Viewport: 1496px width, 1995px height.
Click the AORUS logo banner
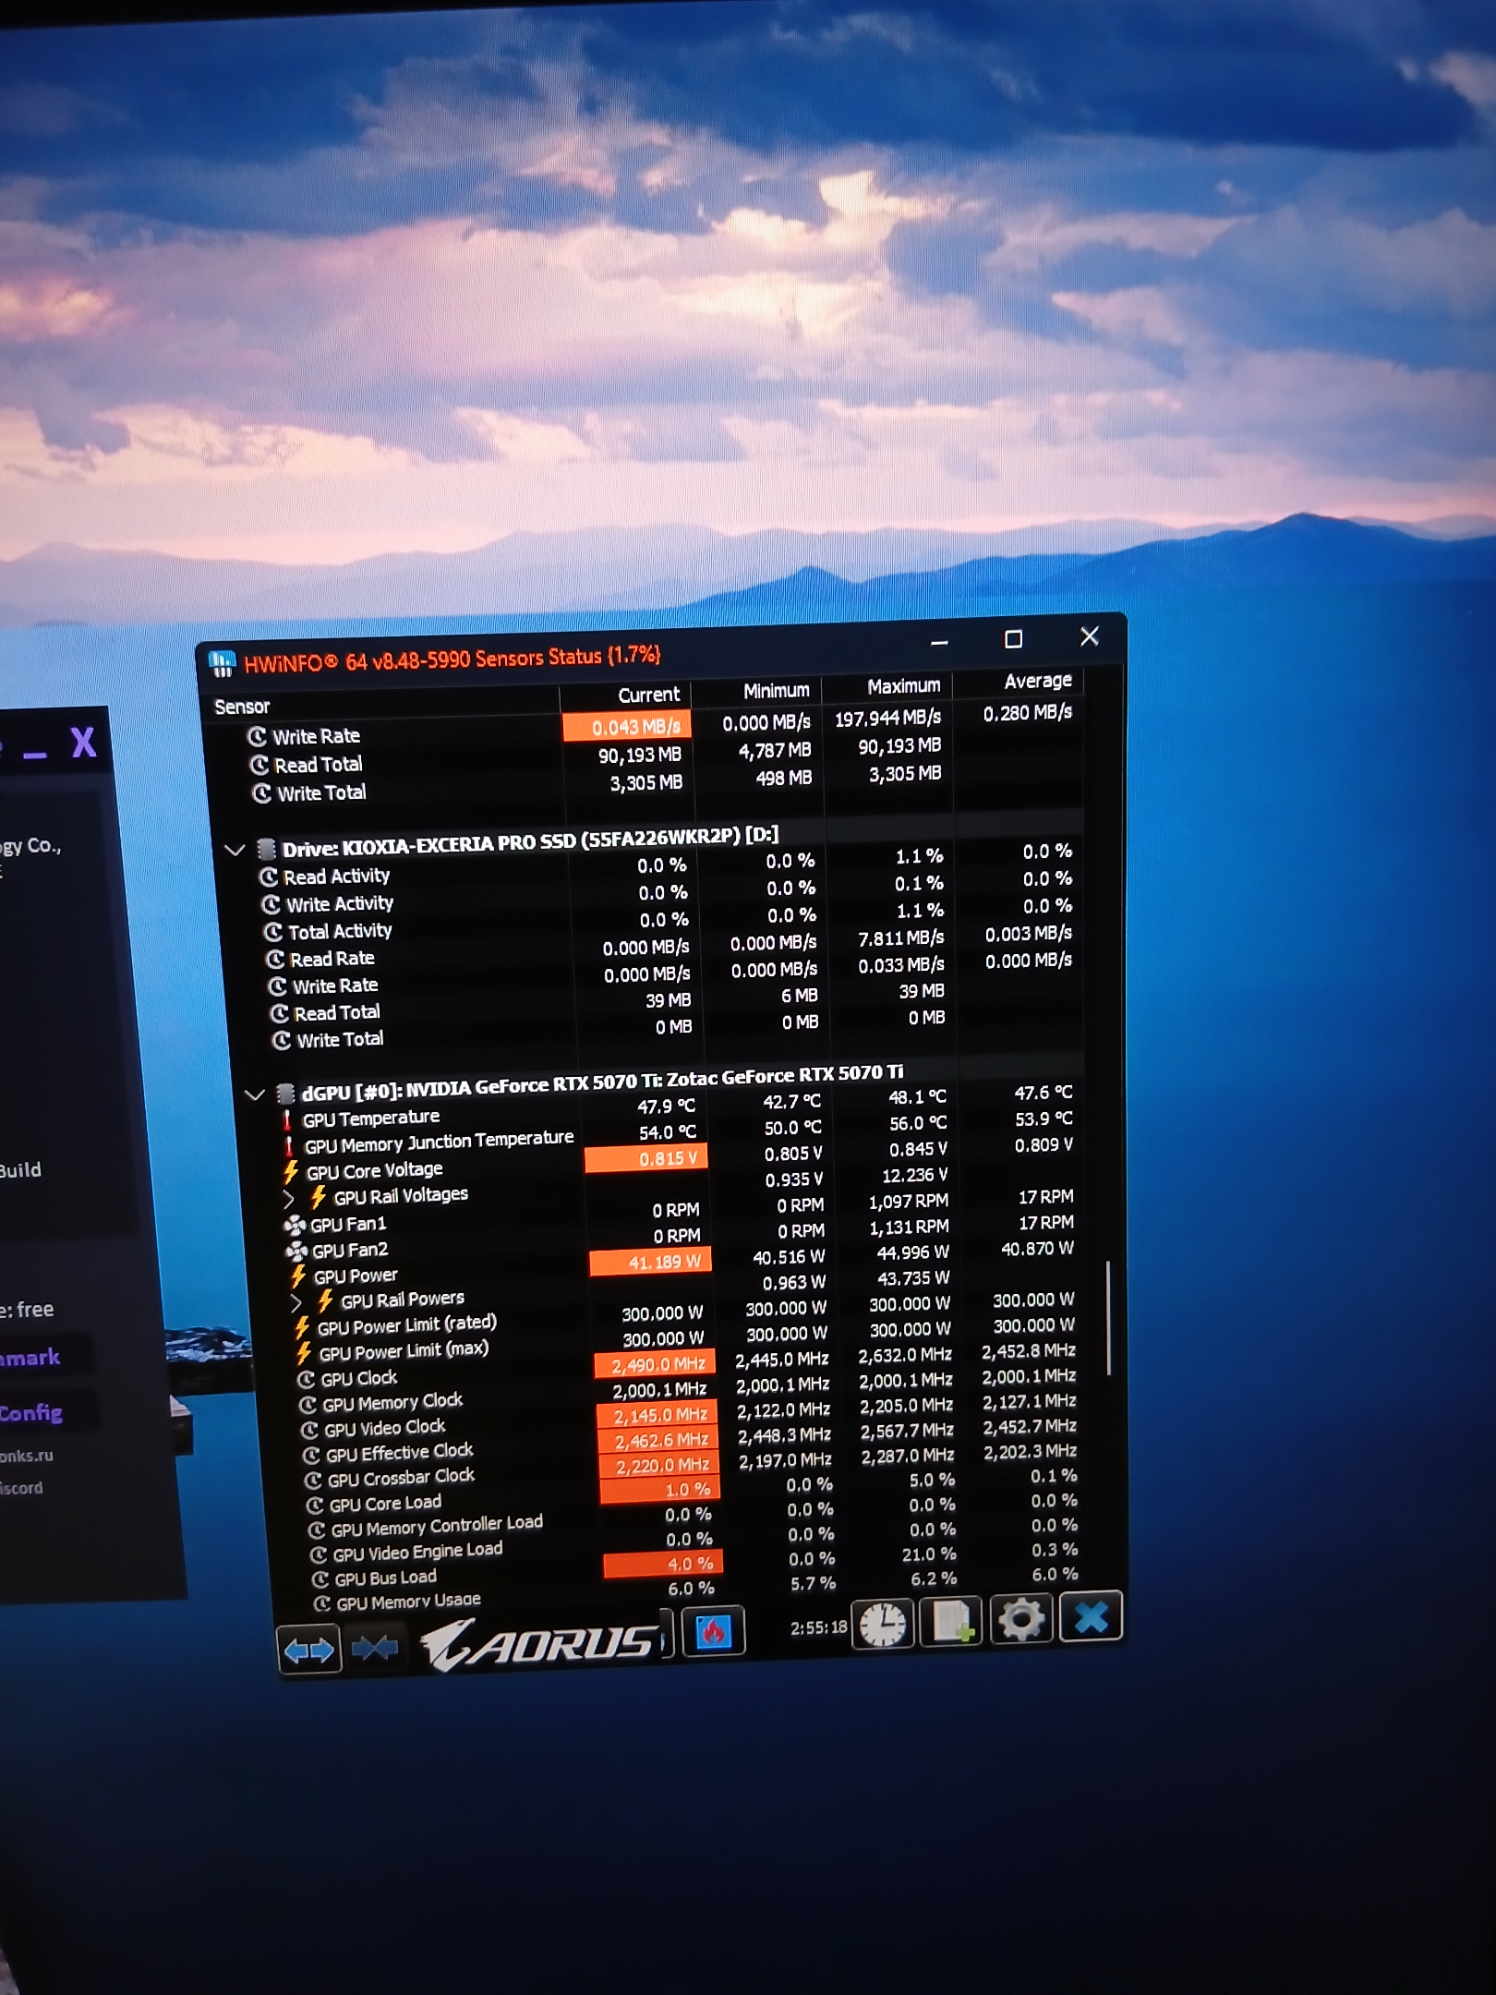[x=541, y=1644]
